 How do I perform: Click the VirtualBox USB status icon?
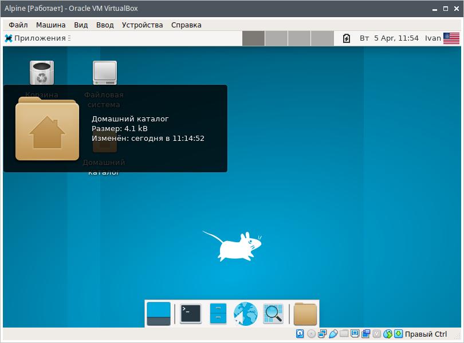333,334
